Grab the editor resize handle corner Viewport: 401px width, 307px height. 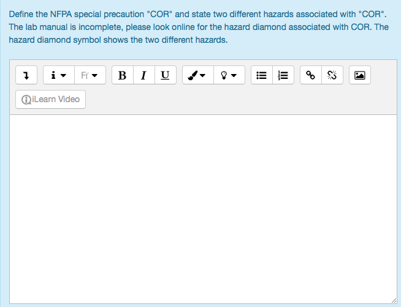click(394, 301)
